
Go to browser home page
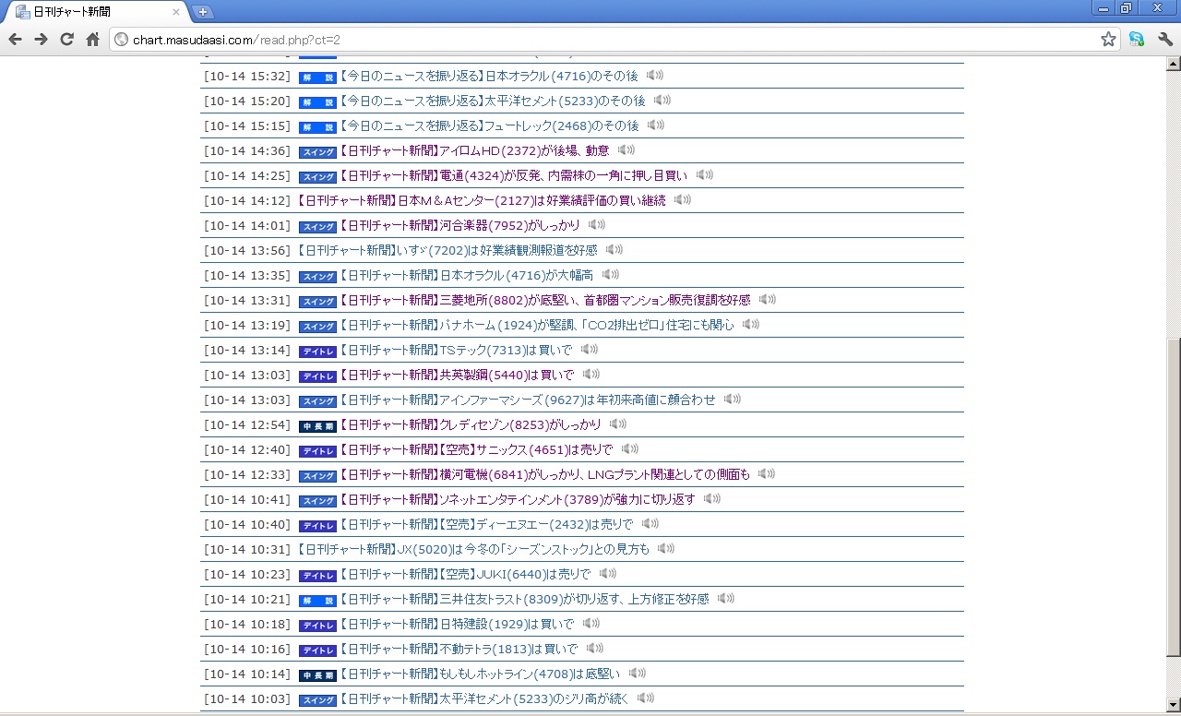92,39
